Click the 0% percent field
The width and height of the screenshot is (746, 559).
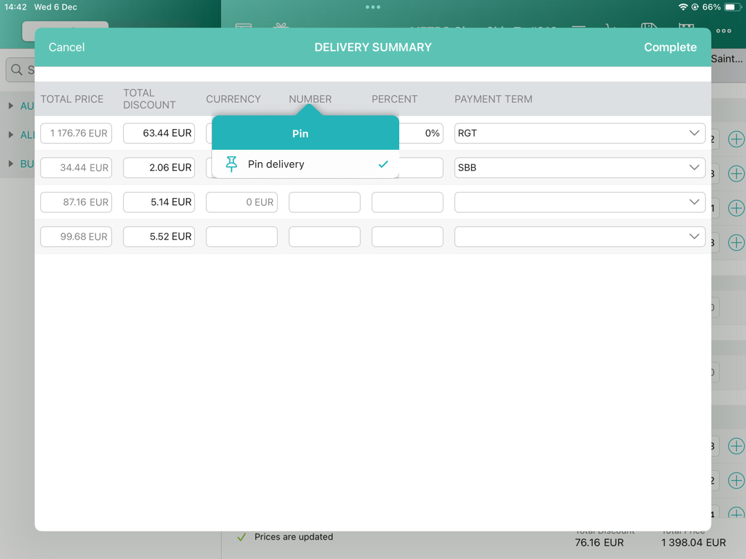421,133
